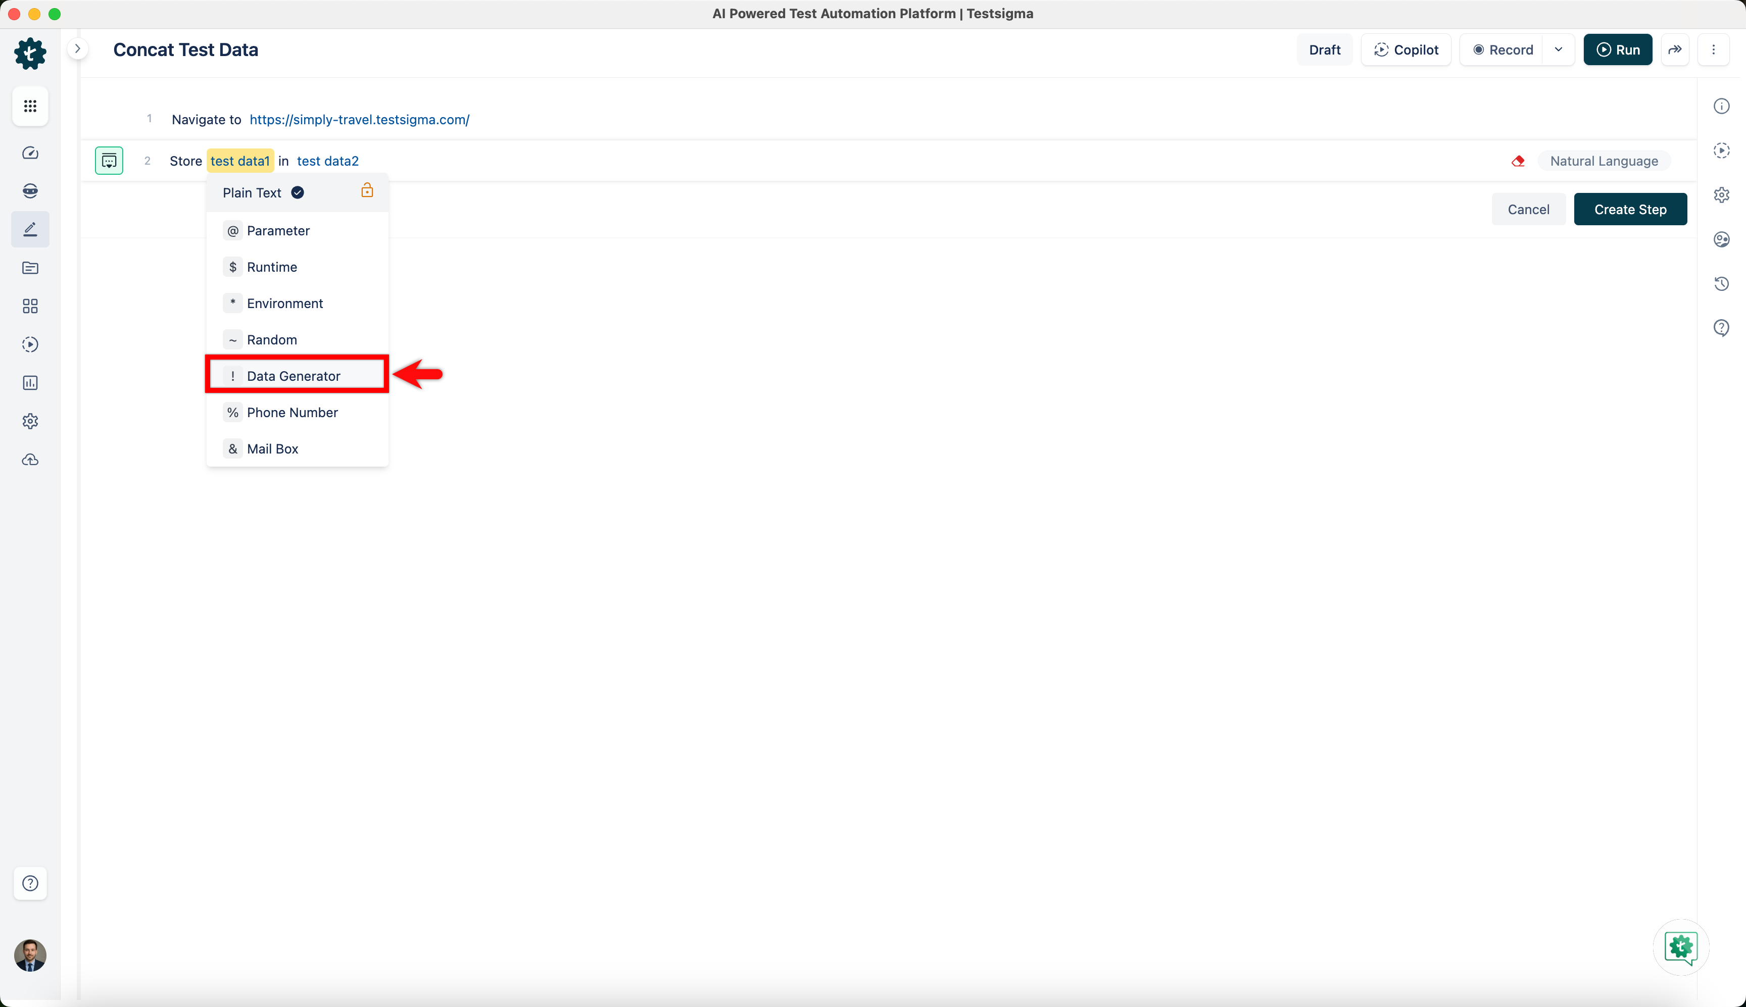Click the apps grid icon in sidebar
Viewport: 1746px width, 1007px height.
pos(30,106)
